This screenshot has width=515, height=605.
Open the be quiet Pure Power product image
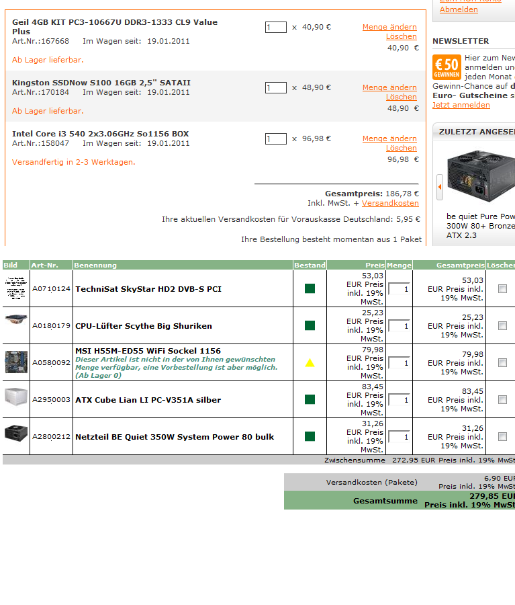(x=481, y=177)
